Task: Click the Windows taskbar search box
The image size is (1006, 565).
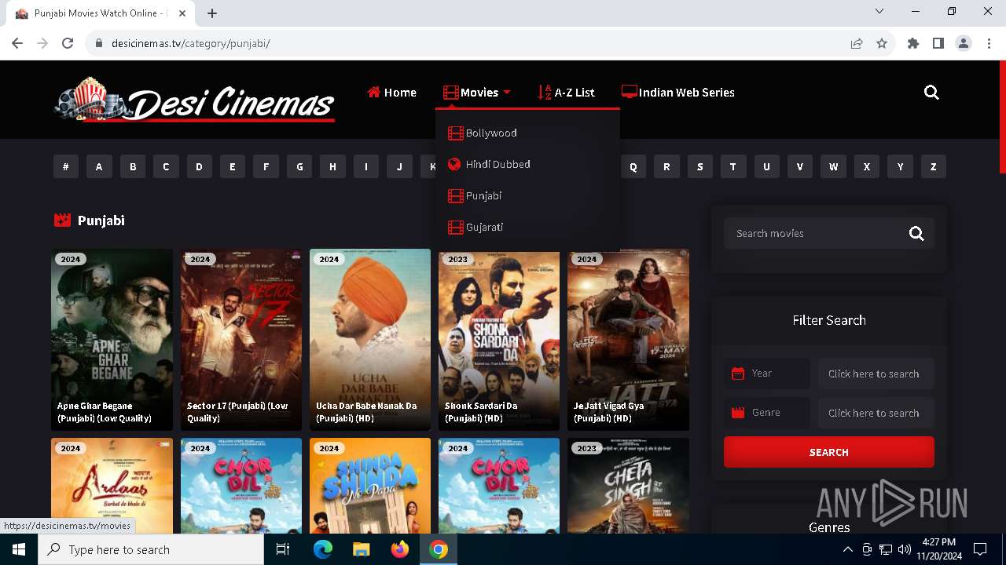Action: [x=151, y=549]
